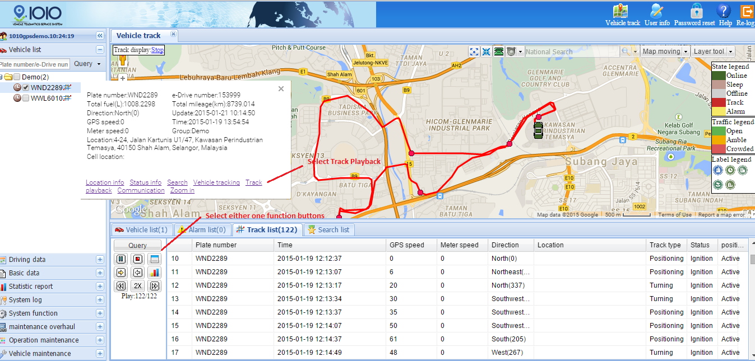Click the blue building label legend icon
755x361 pixels.
coord(717,171)
